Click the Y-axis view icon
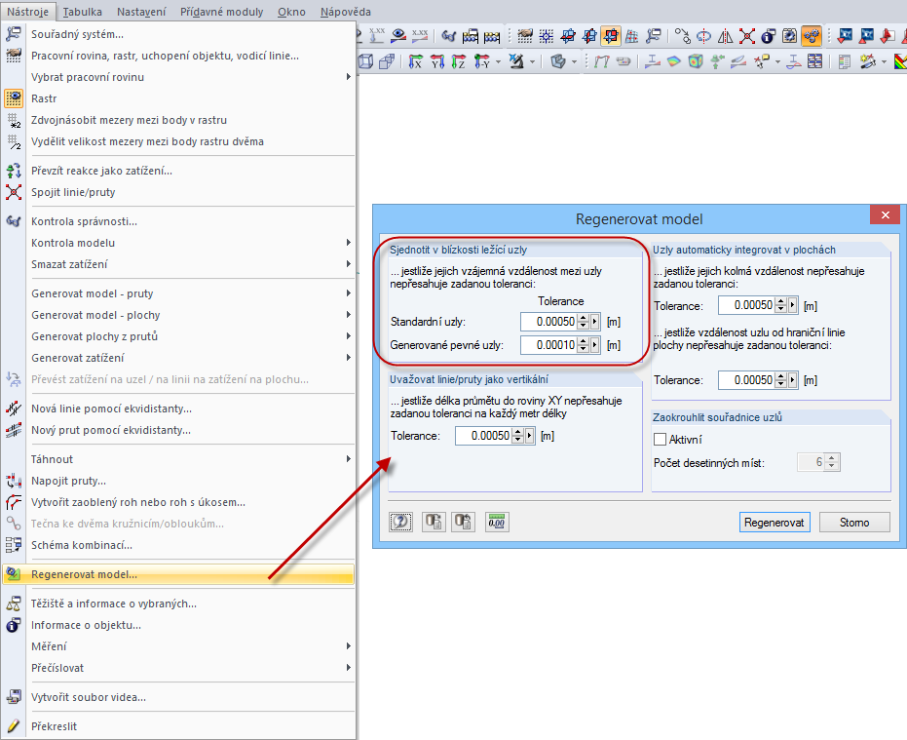Image resolution: width=907 pixels, height=740 pixels. point(436,60)
